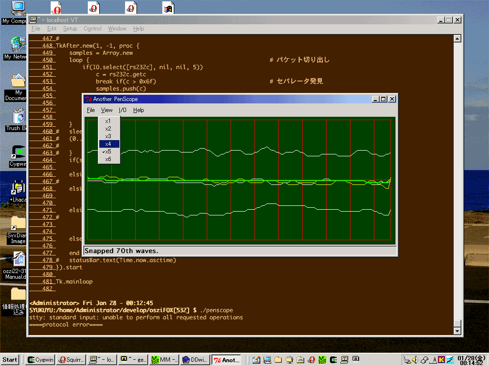The height and width of the screenshot is (366, 489).
Task: Choose the x4 zoom level
Action: click(109, 144)
